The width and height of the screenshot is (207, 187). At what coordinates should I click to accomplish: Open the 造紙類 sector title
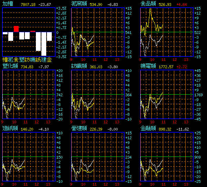click(10, 128)
